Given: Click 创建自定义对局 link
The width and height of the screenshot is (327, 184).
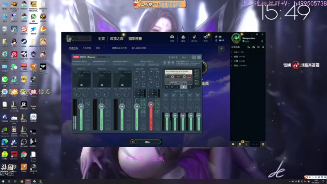Looking at the screenshot, I should (x=119, y=48).
